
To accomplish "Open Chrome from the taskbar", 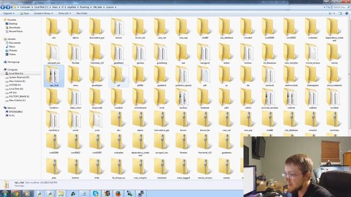I will [x=16, y=193].
